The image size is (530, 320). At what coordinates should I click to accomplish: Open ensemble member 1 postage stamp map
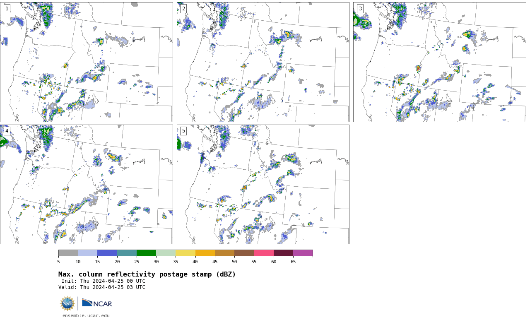click(87, 62)
